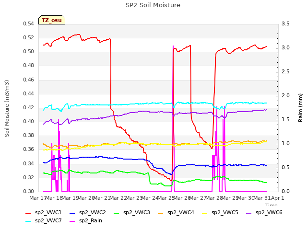Viewport: 307px width, 230px height.
Task: Click the sp2_VWC6 legend entry
Action: pyautogui.click(x=264, y=213)
